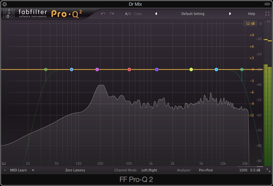273x186 pixels.
Task: Open the 12 dB display range selector
Action: click(250, 24)
